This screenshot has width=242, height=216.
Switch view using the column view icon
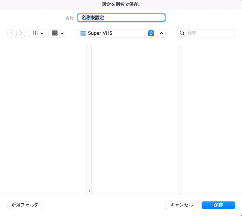click(34, 33)
